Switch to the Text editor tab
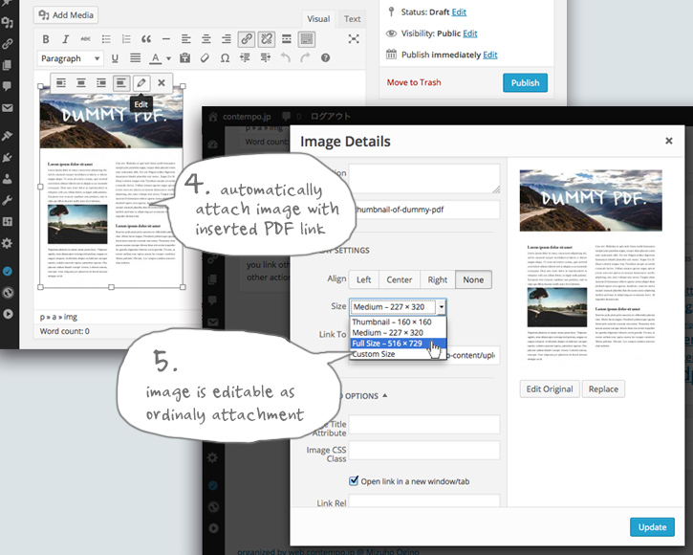This screenshot has height=555, width=693. pyautogui.click(x=353, y=19)
